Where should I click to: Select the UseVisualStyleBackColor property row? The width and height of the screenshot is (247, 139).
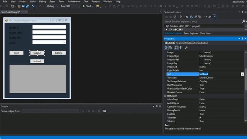pyautogui.click(x=205, y=88)
